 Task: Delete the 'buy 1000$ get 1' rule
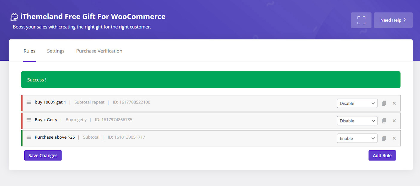tap(394, 103)
